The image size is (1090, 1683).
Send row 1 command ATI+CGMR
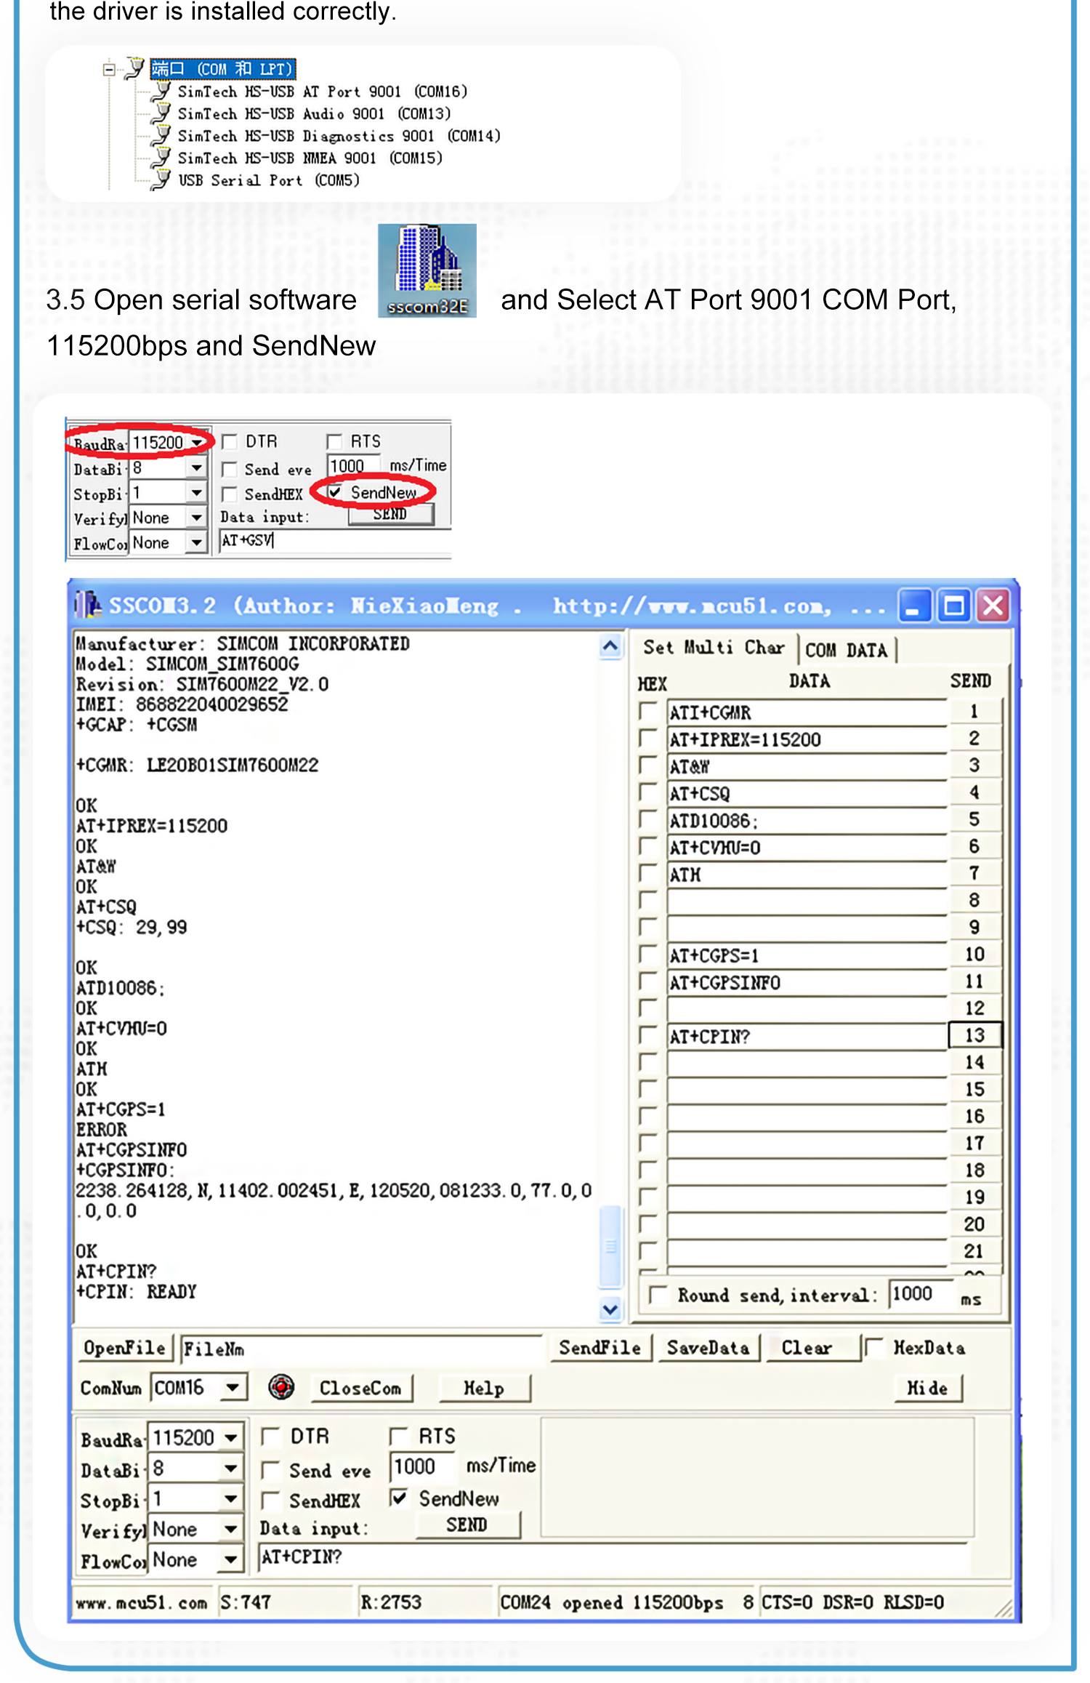click(x=974, y=711)
